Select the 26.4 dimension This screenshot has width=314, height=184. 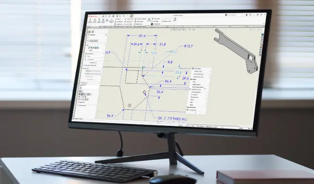160,92
